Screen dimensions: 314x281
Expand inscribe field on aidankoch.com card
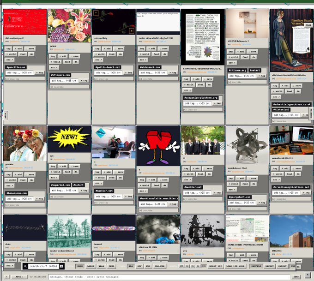(x=158, y=79)
